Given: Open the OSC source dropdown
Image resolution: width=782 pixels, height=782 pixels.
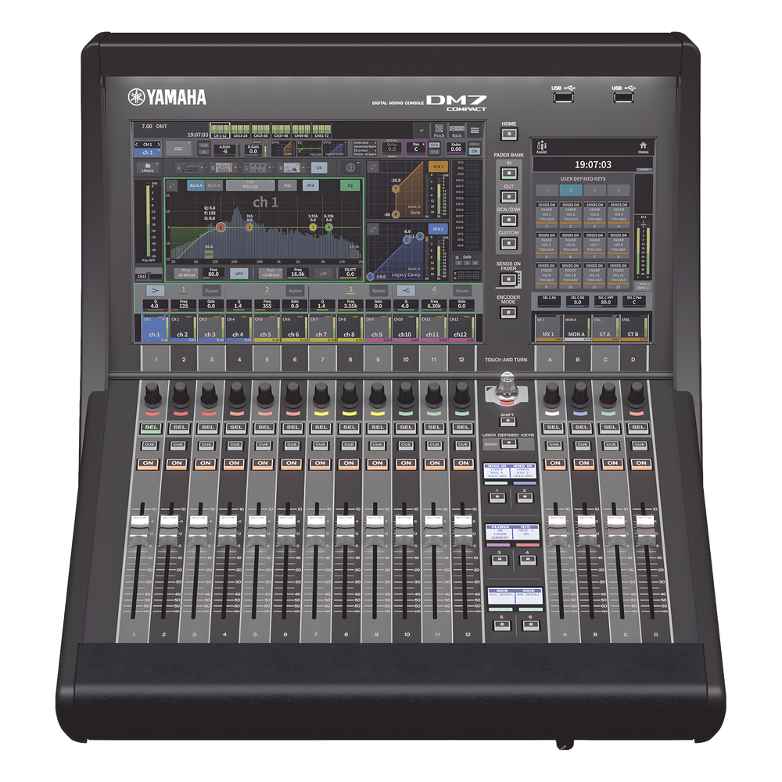Looking at the screenshot, I should (x=178, y=149).
